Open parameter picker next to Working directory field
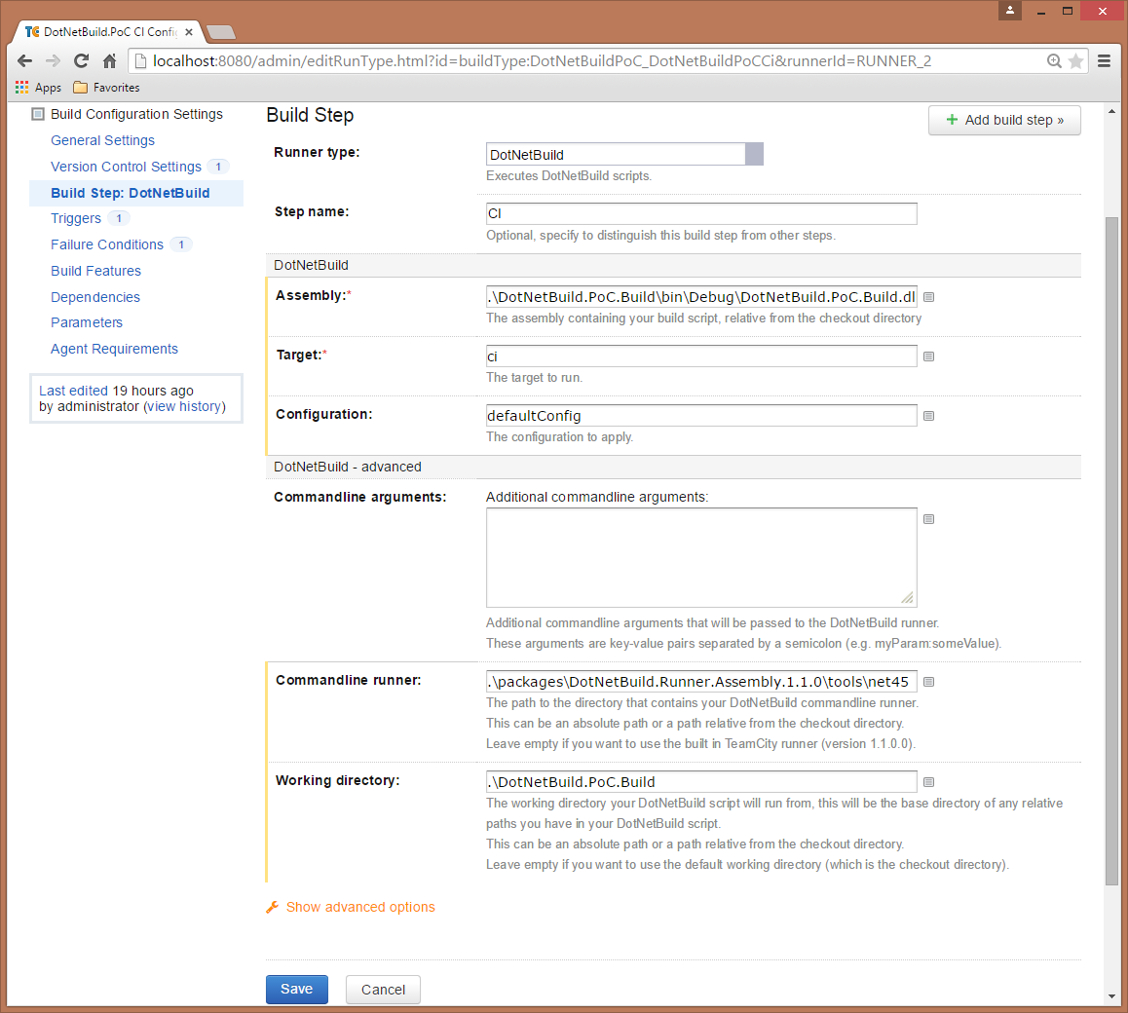 click(928, 782)
